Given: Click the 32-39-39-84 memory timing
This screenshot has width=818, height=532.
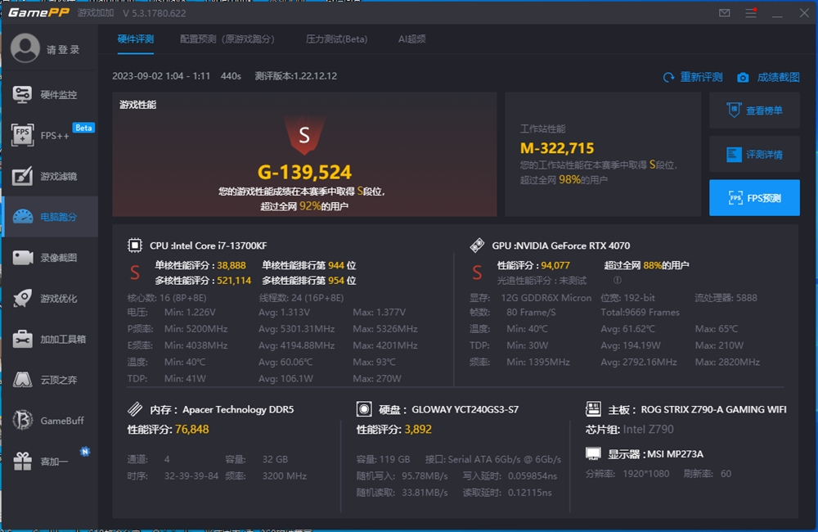Looking at the screenshot, I should tap(191, 476).
